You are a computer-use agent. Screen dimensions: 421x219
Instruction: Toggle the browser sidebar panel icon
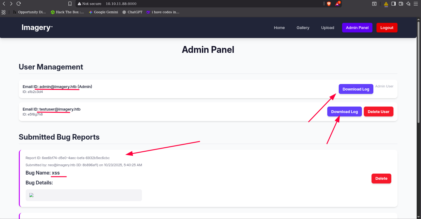pos(393,4)
